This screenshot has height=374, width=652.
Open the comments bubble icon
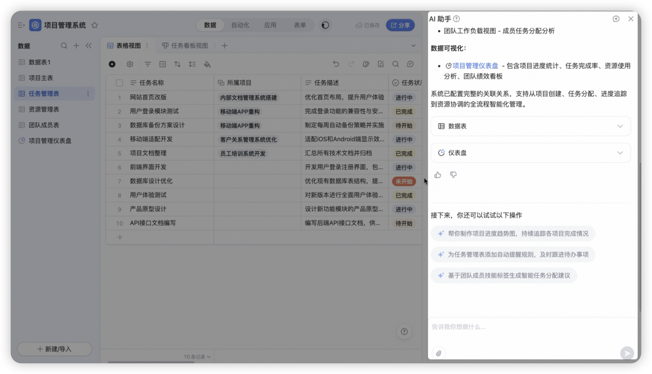(410, 64)
